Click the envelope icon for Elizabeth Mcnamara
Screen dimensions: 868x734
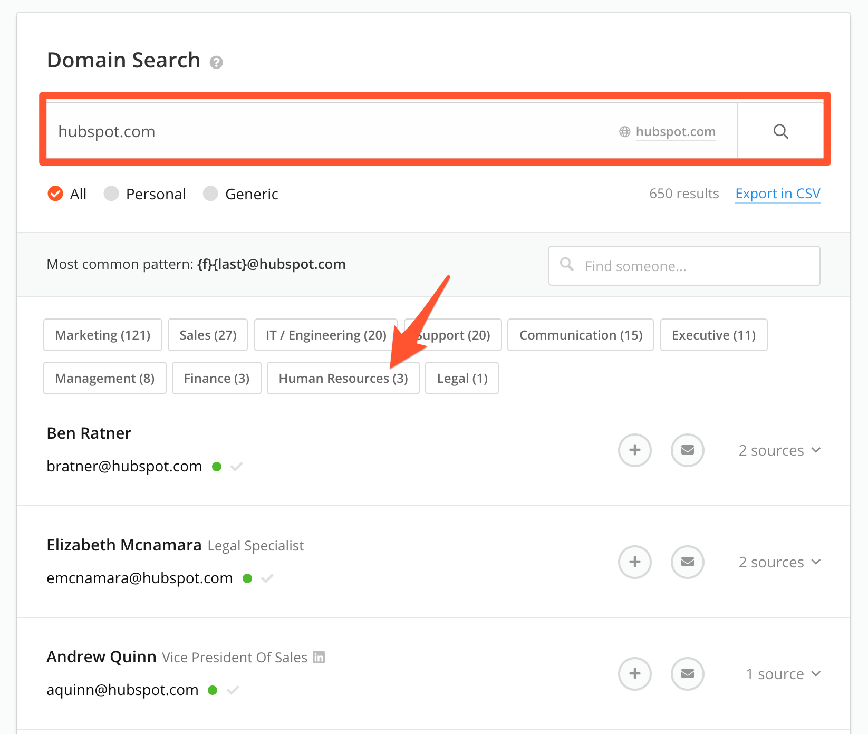[688, 562]
